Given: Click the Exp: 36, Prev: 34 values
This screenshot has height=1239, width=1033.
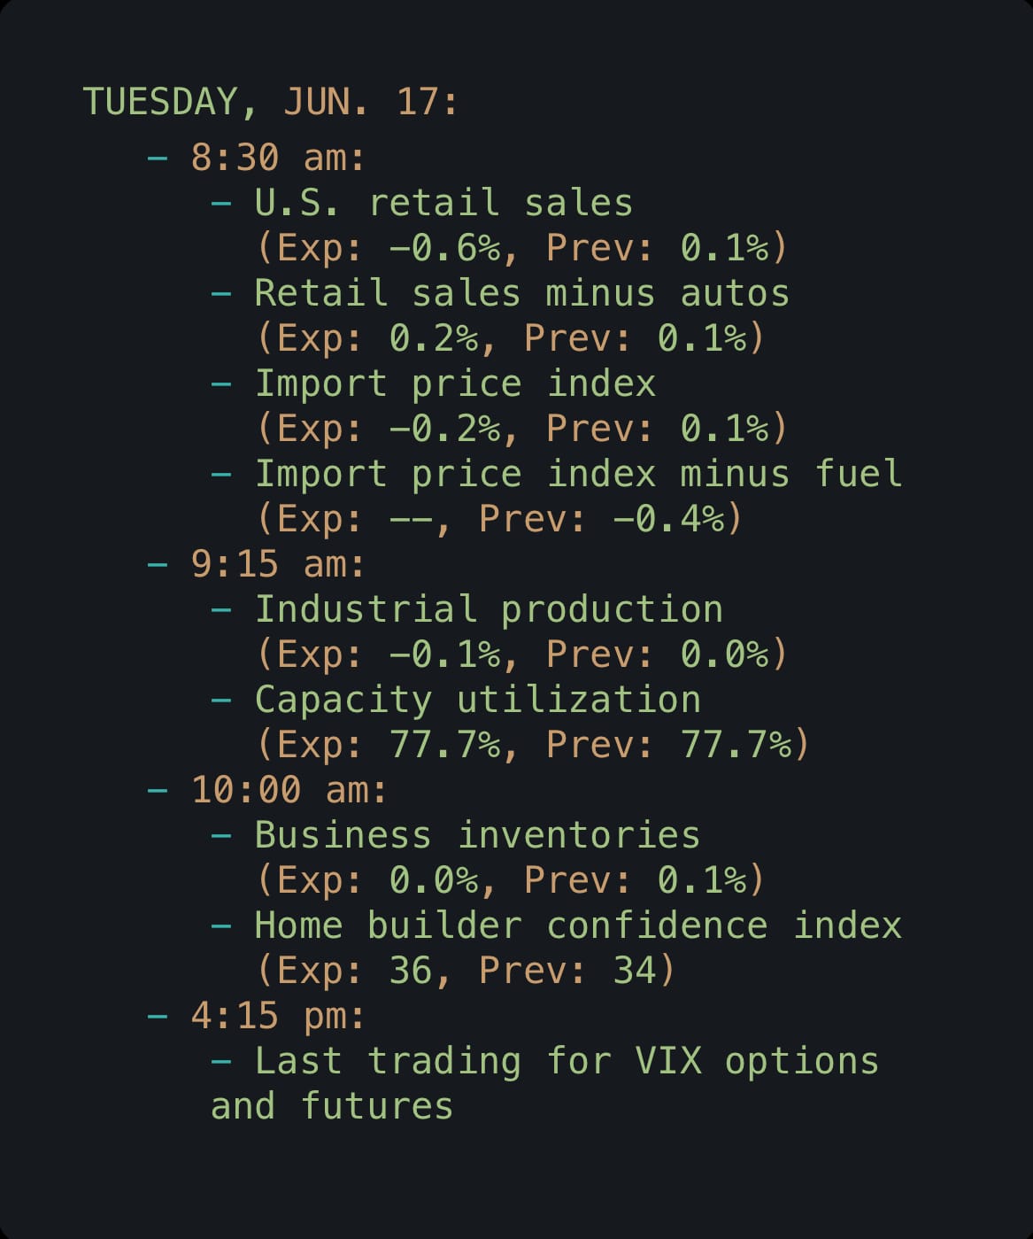Looking at the screenshot, I should [x=466, y=971].
